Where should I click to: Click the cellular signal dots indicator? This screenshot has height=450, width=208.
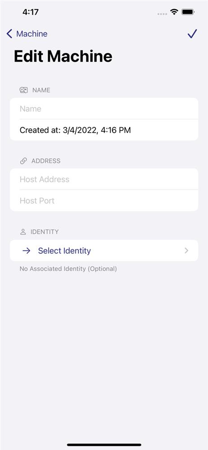coord(163,13)
